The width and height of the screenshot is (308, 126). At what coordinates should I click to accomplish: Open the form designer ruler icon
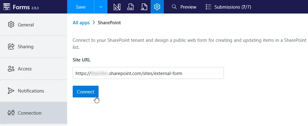[117, 7]
